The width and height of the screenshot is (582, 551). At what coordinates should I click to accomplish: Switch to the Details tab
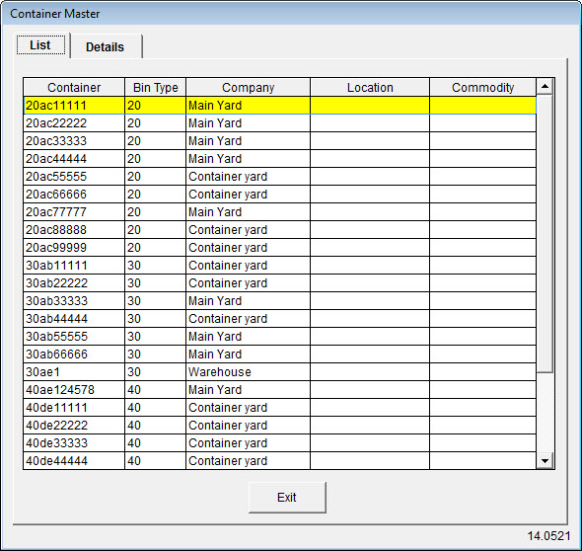coord(105,46)
